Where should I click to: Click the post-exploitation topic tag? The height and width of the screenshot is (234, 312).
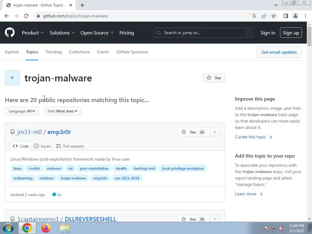pyautogui.click(x=94, y=168)
